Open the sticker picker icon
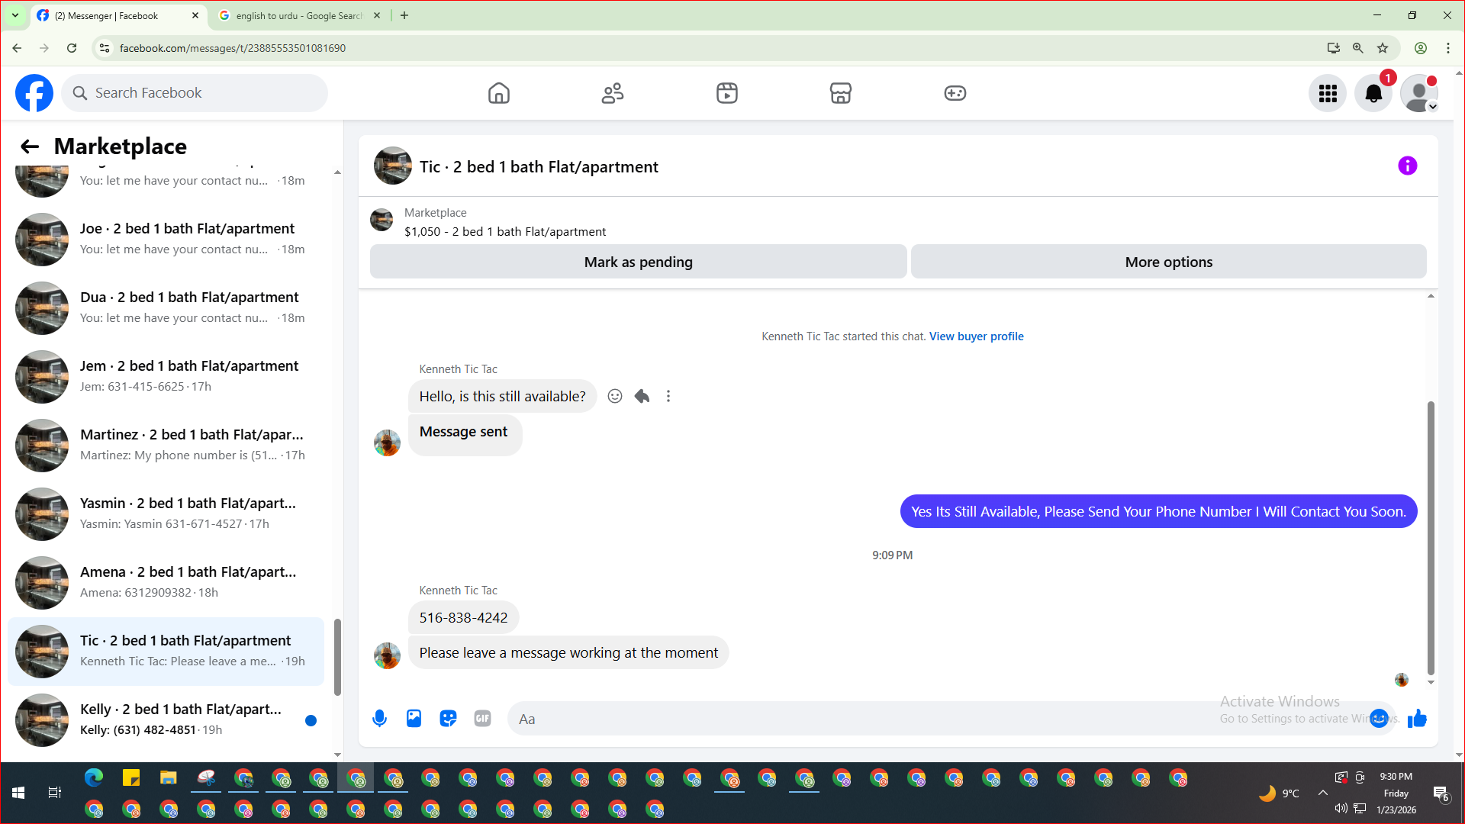Viewport: 1465px width, 824px height. click(x=448, y=719)
